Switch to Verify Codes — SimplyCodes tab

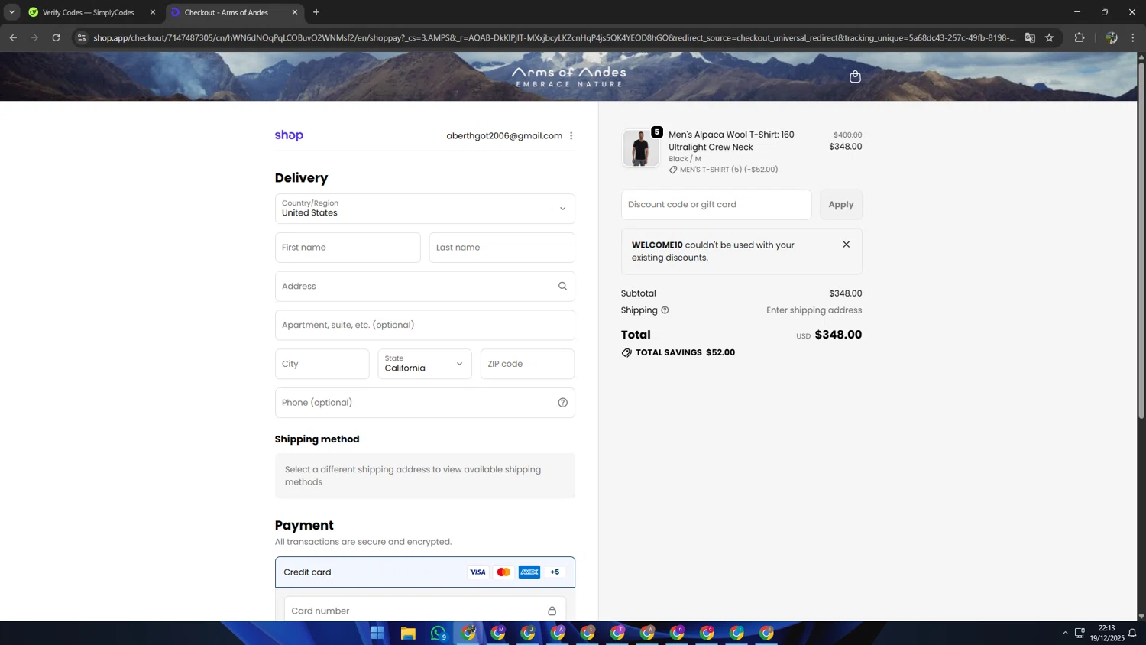click(88, 12)
